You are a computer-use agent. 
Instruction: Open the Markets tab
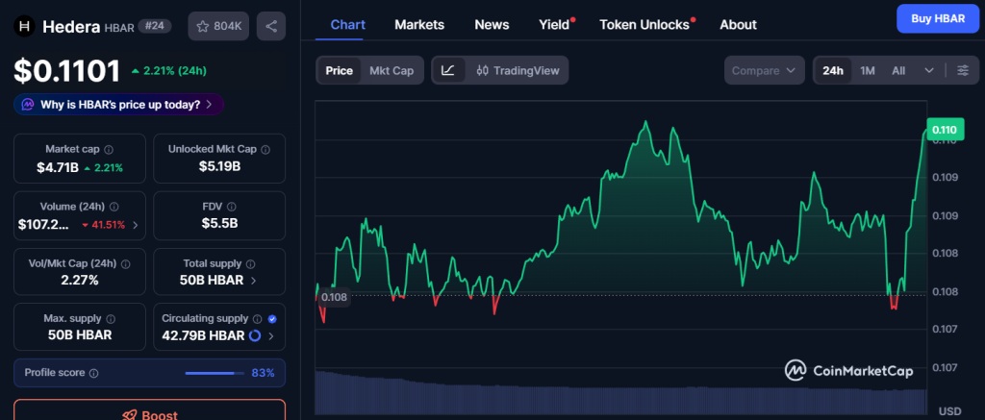tap(419, 24)
